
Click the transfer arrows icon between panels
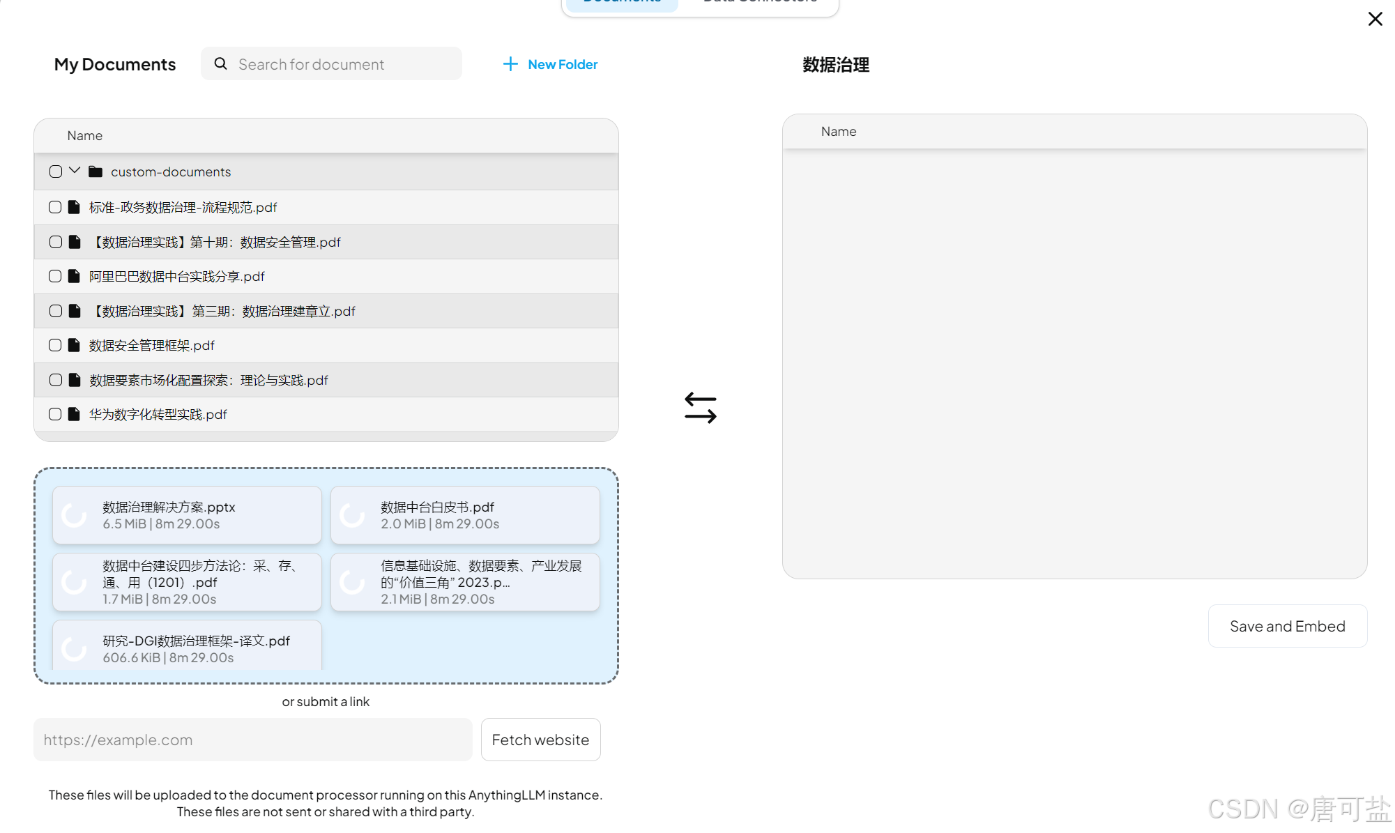pos(700,408)
